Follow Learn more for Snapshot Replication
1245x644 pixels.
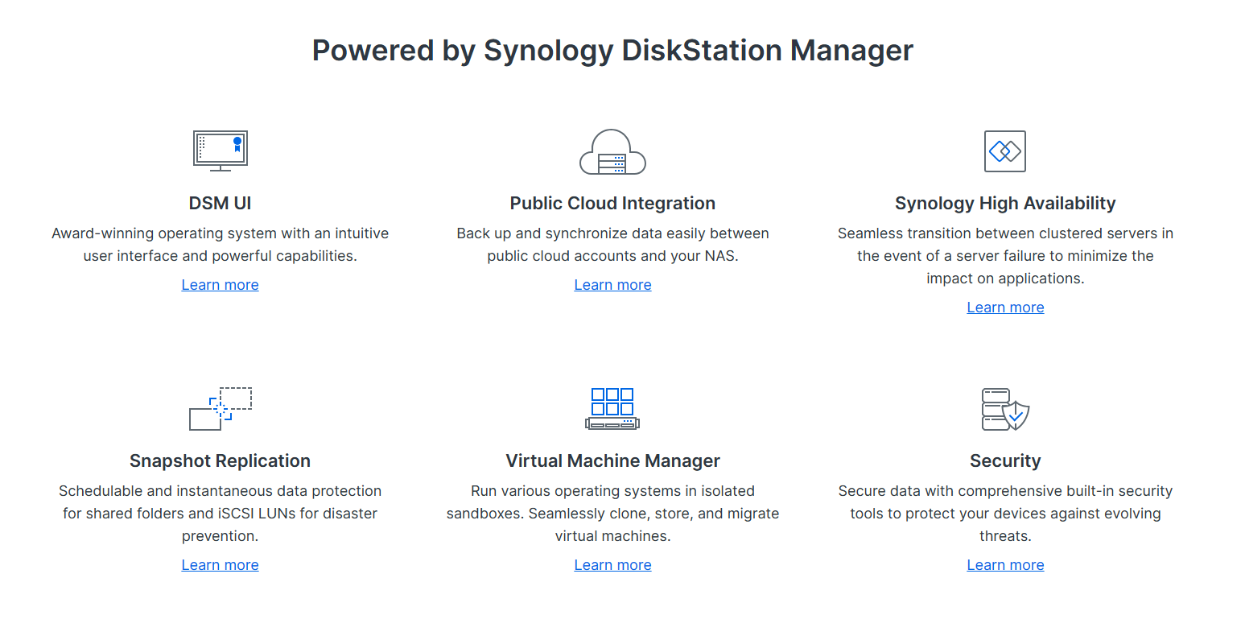[x=221, y=565]
